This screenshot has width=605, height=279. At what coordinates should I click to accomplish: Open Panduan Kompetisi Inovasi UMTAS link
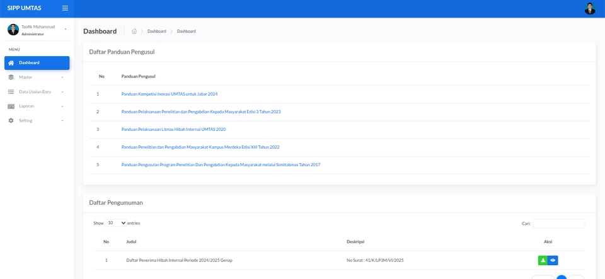coord(170,94)
